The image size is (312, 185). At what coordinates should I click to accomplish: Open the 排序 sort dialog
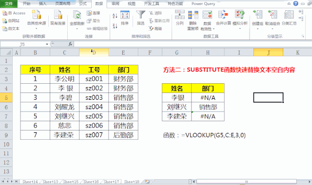point(125,18)
